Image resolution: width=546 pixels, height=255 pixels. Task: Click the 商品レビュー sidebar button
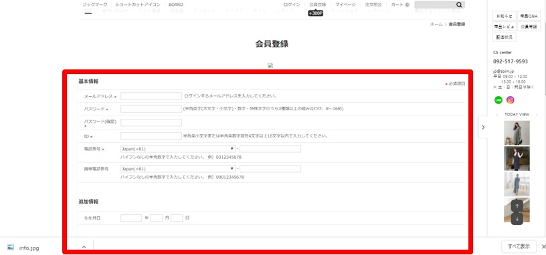(505, 27)
